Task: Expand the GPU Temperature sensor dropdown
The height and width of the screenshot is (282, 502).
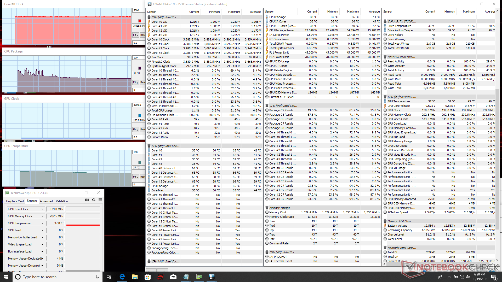Action: click(42, 223)
